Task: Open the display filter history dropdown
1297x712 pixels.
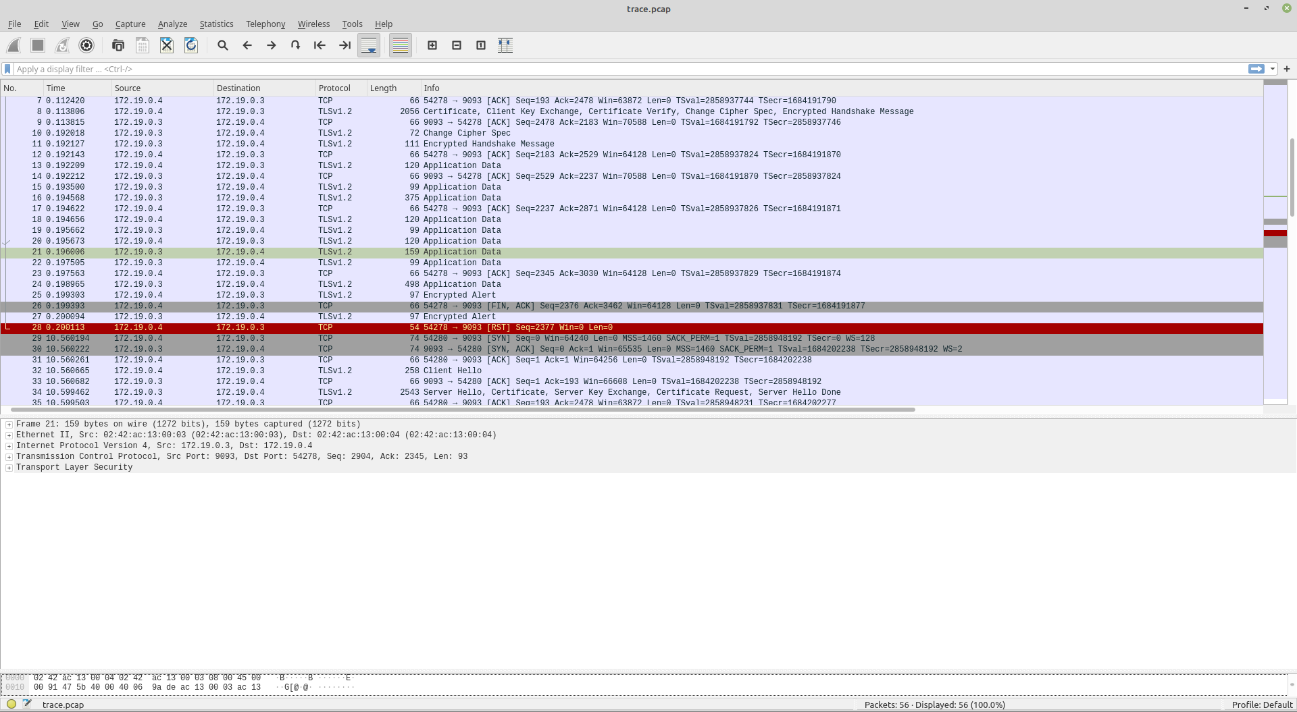Action: coord(1273,69)
